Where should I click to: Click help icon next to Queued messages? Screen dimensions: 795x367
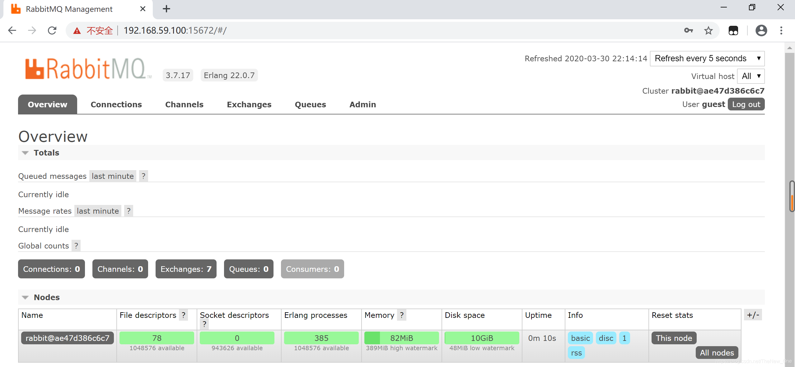coord(143,176)
